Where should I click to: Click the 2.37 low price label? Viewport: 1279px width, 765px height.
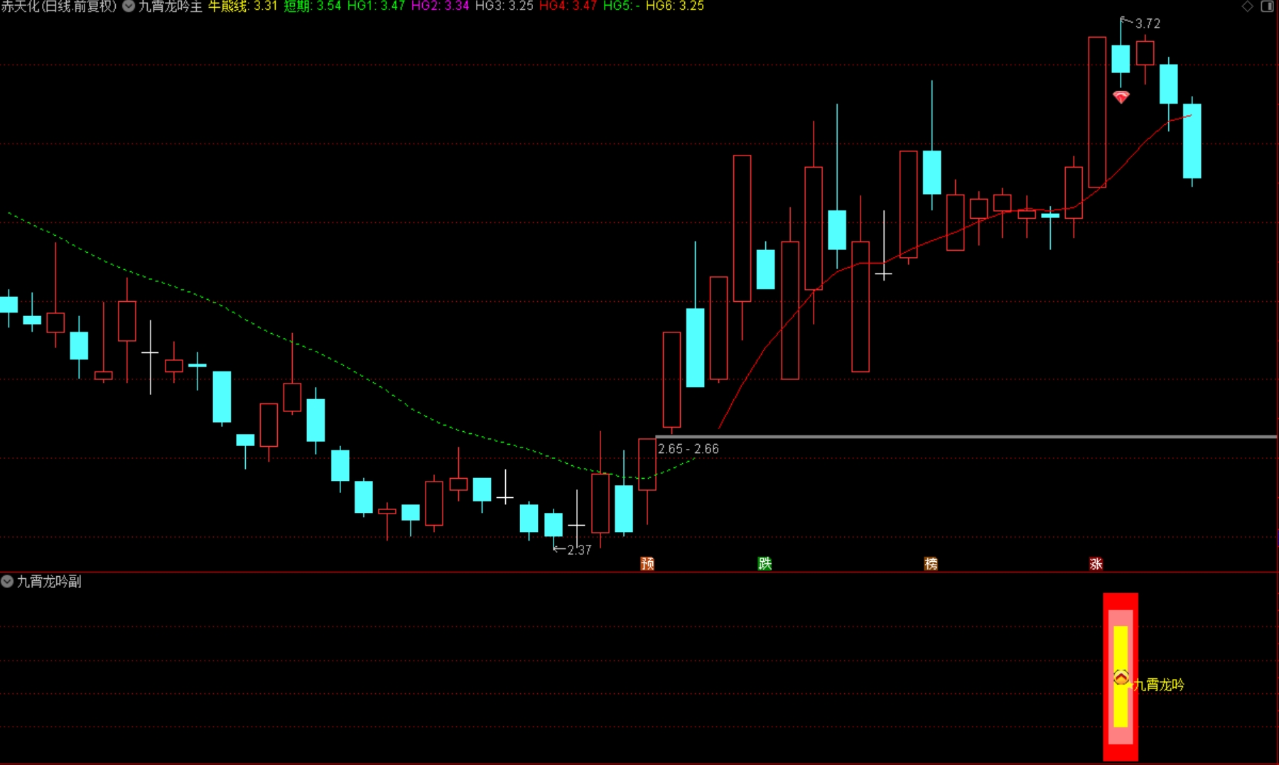tap(579, 550)
